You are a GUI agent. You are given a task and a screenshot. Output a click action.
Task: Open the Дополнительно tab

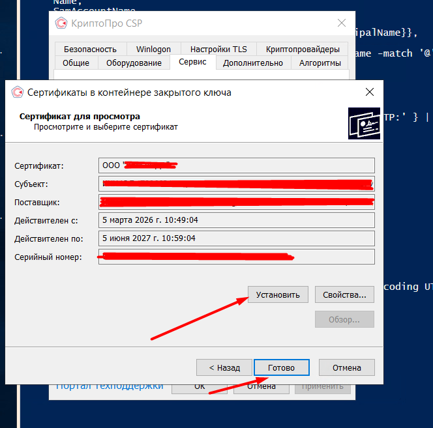point(253,63)
